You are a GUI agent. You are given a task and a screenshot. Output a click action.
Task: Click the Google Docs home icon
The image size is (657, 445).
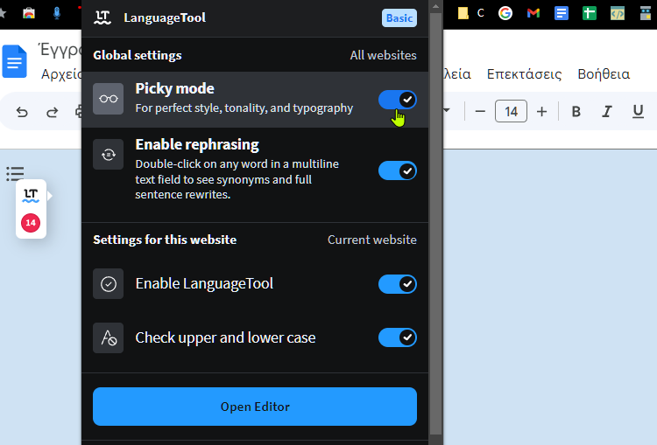(15, 61)
